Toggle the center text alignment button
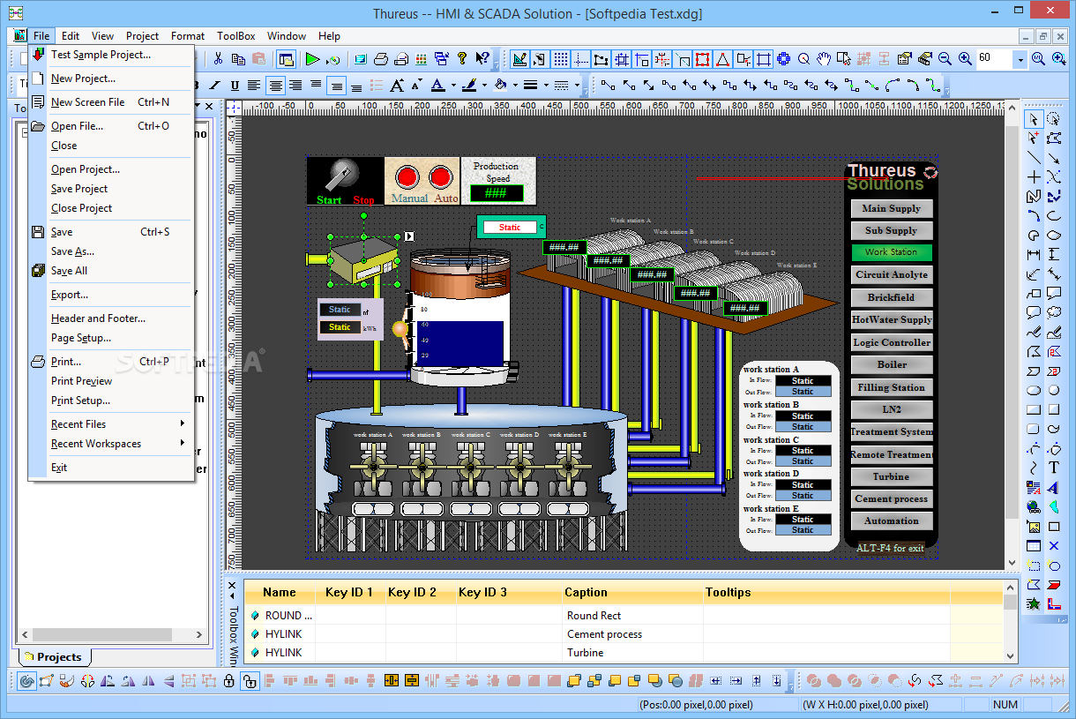 click(275, 86)
